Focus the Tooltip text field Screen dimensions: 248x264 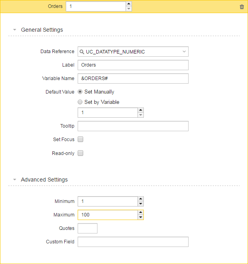(x=133, y=126)
